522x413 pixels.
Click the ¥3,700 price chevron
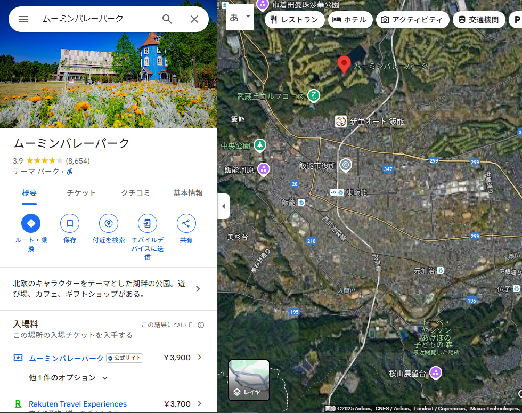click(200, 404)
